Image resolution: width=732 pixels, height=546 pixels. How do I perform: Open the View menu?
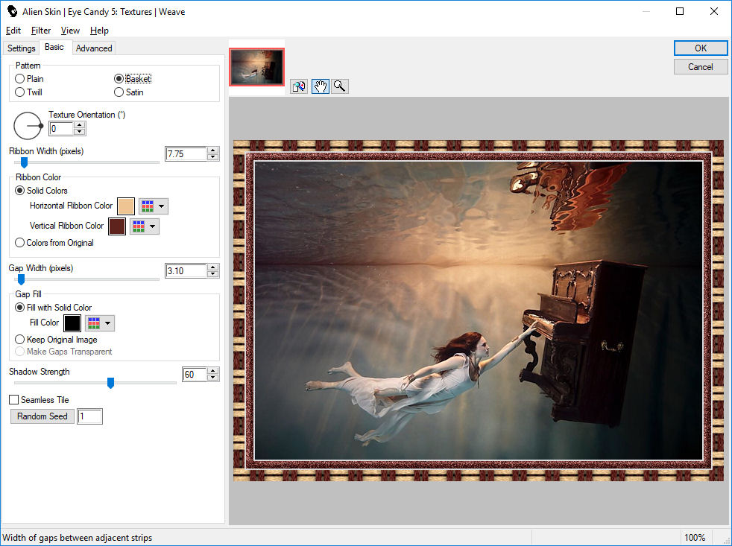[x=70, y=31]
